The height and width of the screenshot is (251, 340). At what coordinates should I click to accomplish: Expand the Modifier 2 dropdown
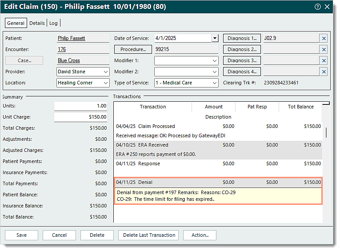coord(215,72)
